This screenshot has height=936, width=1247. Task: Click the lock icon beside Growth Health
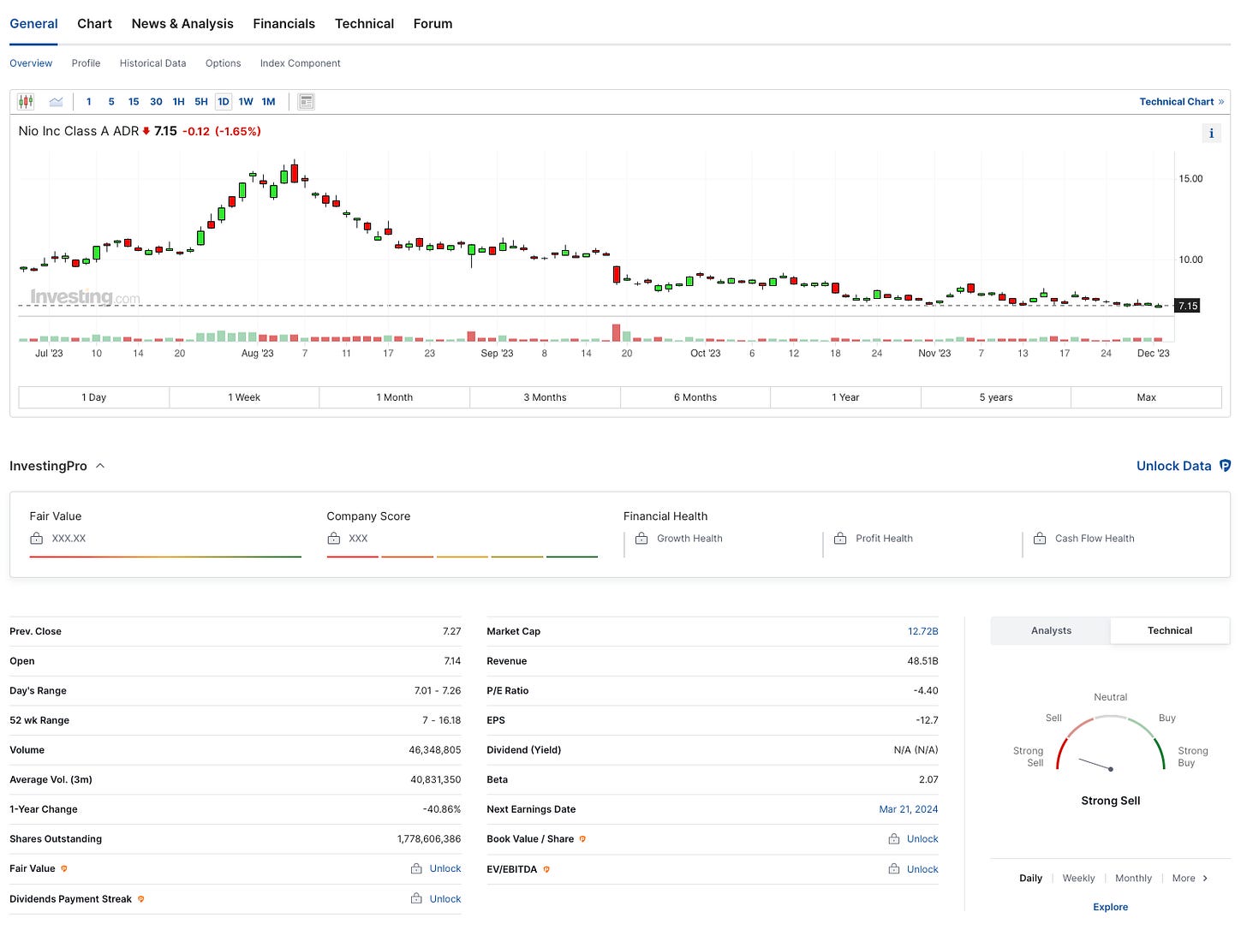point(641,539)
